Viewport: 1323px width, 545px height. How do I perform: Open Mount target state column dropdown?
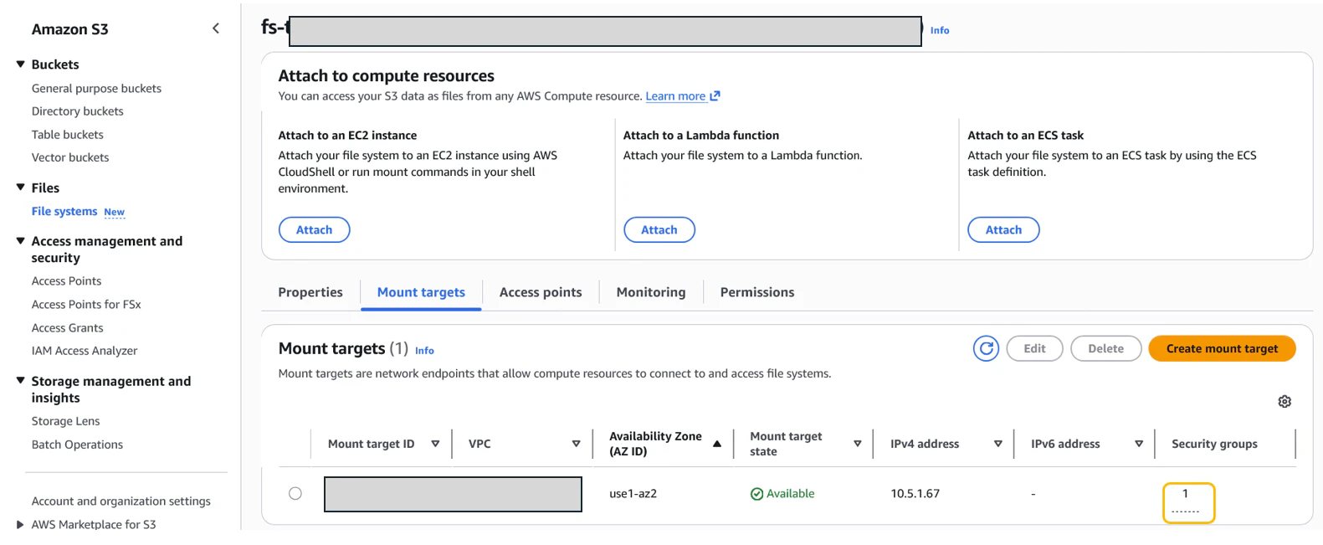(x=857, y=444)
